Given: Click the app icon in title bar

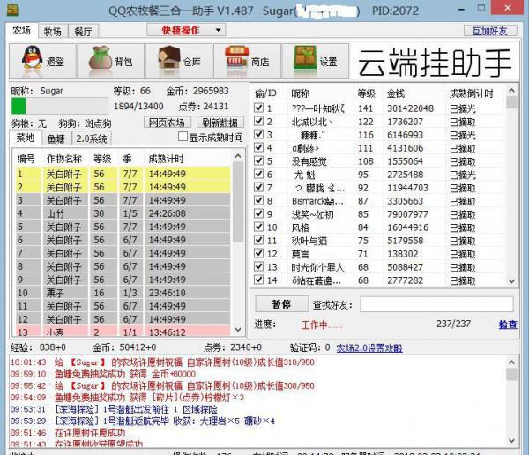Looking at the screenshot, I should 13,10.
